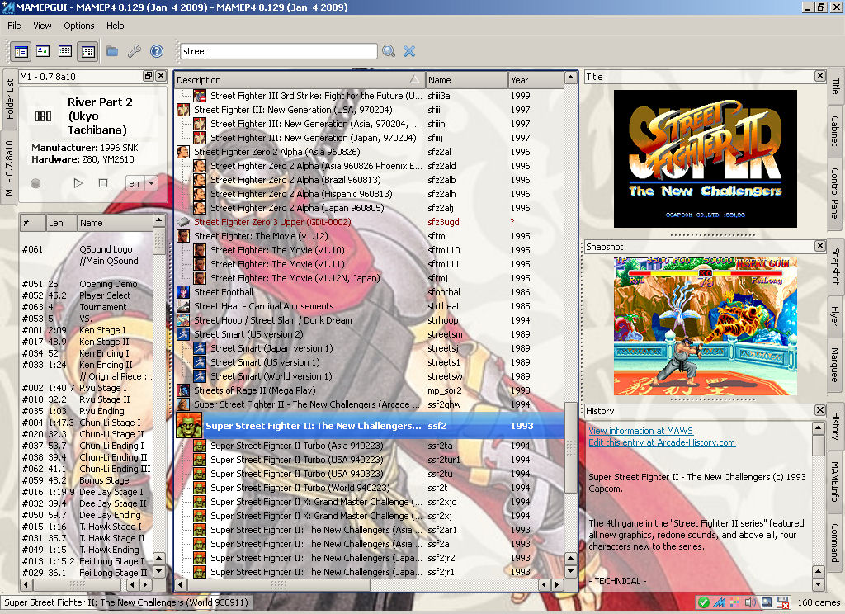845x614 pixels.
Task: Open the Help menu
Action: pyautogui.click(x=115, y=26)
